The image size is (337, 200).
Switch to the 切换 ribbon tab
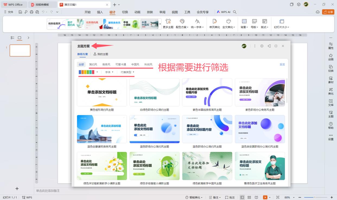coord(125,12)
